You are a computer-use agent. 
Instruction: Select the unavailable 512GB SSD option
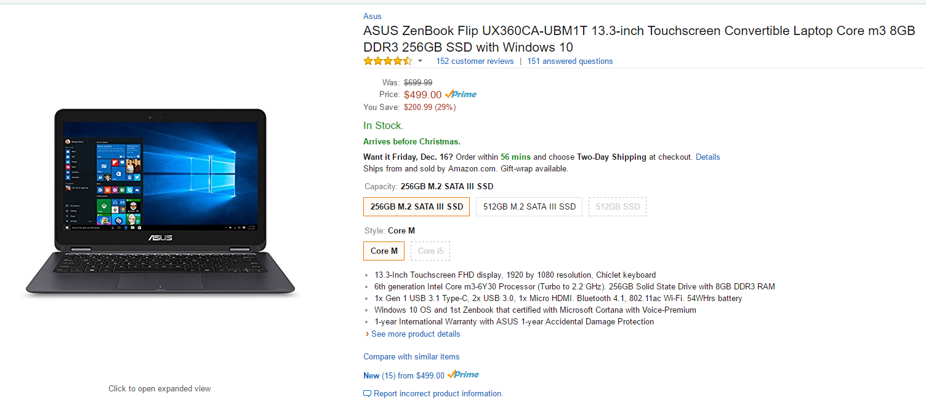click(x=618, y=207)
